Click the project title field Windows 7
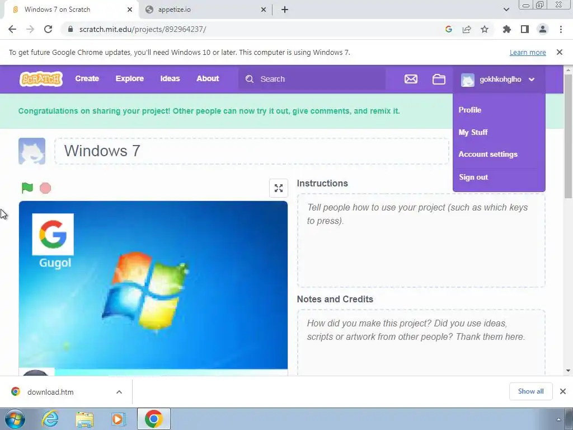The width and height of the screenshot is (573, 430). point(252,151)
